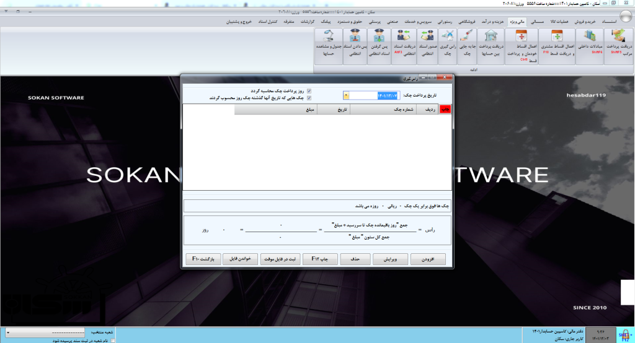635x343 pixels.
Task: Switch to the هزینه و درآمد tab
Action: tap(492, 22)
